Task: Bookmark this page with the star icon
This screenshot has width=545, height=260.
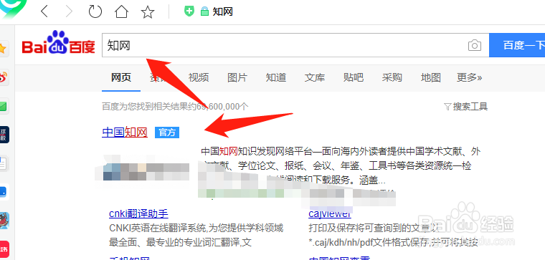Action: [x=148, y=12]
